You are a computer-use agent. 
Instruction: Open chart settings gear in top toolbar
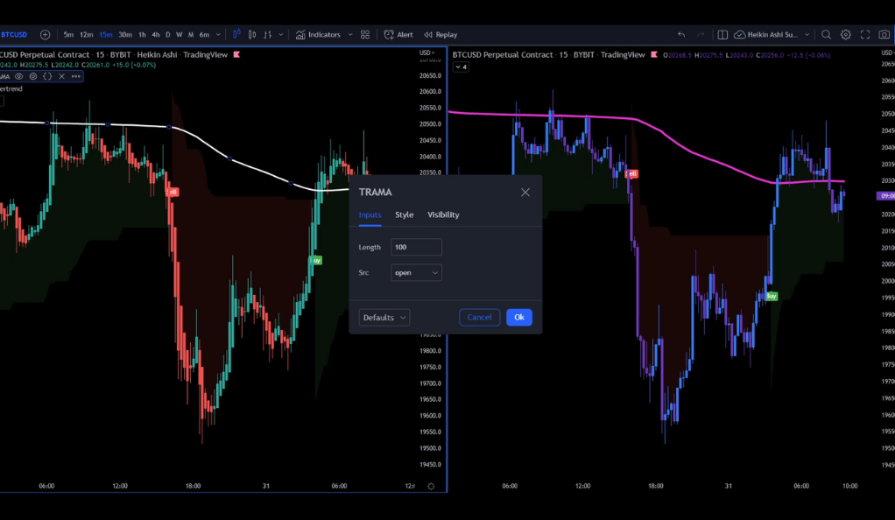tap(845, 35)
